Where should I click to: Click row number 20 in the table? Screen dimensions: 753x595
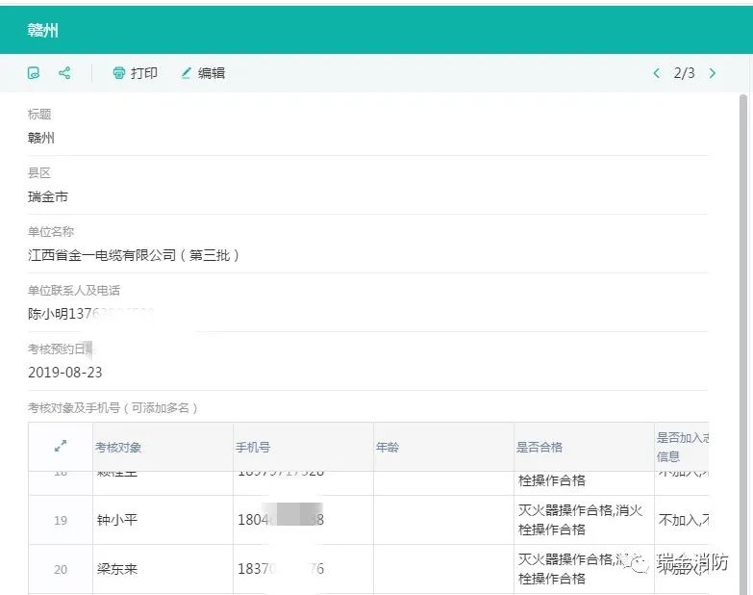point(61,569)
